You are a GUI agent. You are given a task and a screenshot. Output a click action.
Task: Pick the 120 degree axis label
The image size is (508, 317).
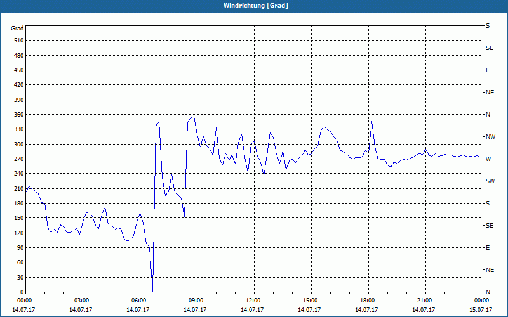pos(18,233)
